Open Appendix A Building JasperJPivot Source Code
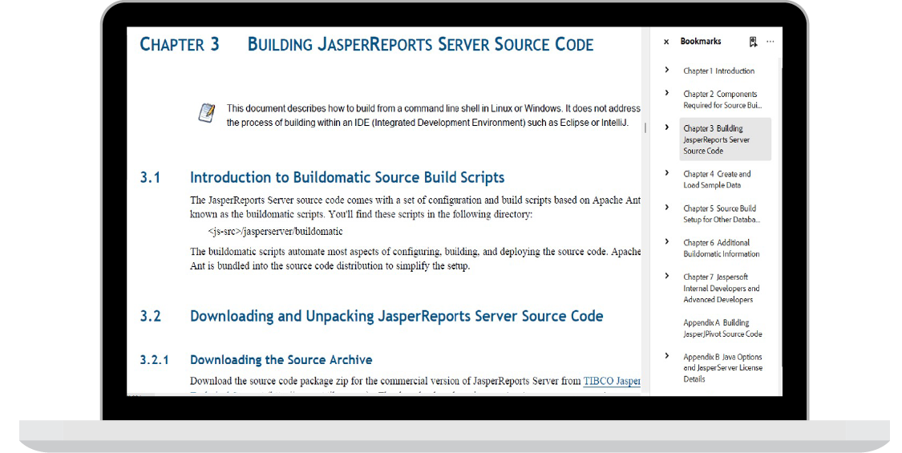The width and height of the screenshot is (902, 453). (x=722, y=328)
